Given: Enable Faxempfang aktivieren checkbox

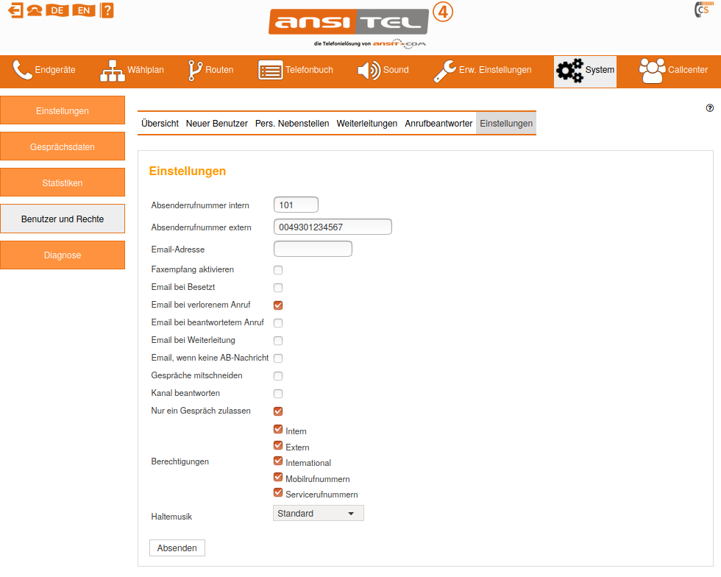Looking at the screenshot, I should 278,270.
